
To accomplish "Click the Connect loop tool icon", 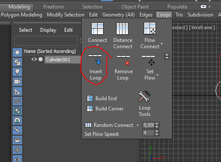I will click(97, 28).
